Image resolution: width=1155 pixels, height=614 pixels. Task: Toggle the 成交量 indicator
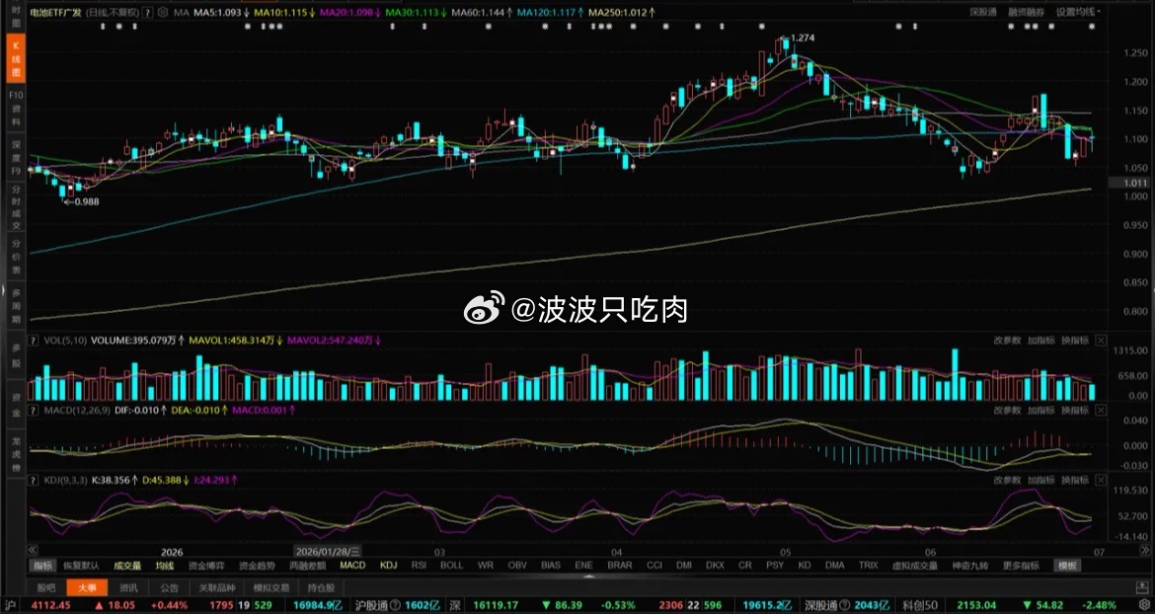(x=127, y=566)
